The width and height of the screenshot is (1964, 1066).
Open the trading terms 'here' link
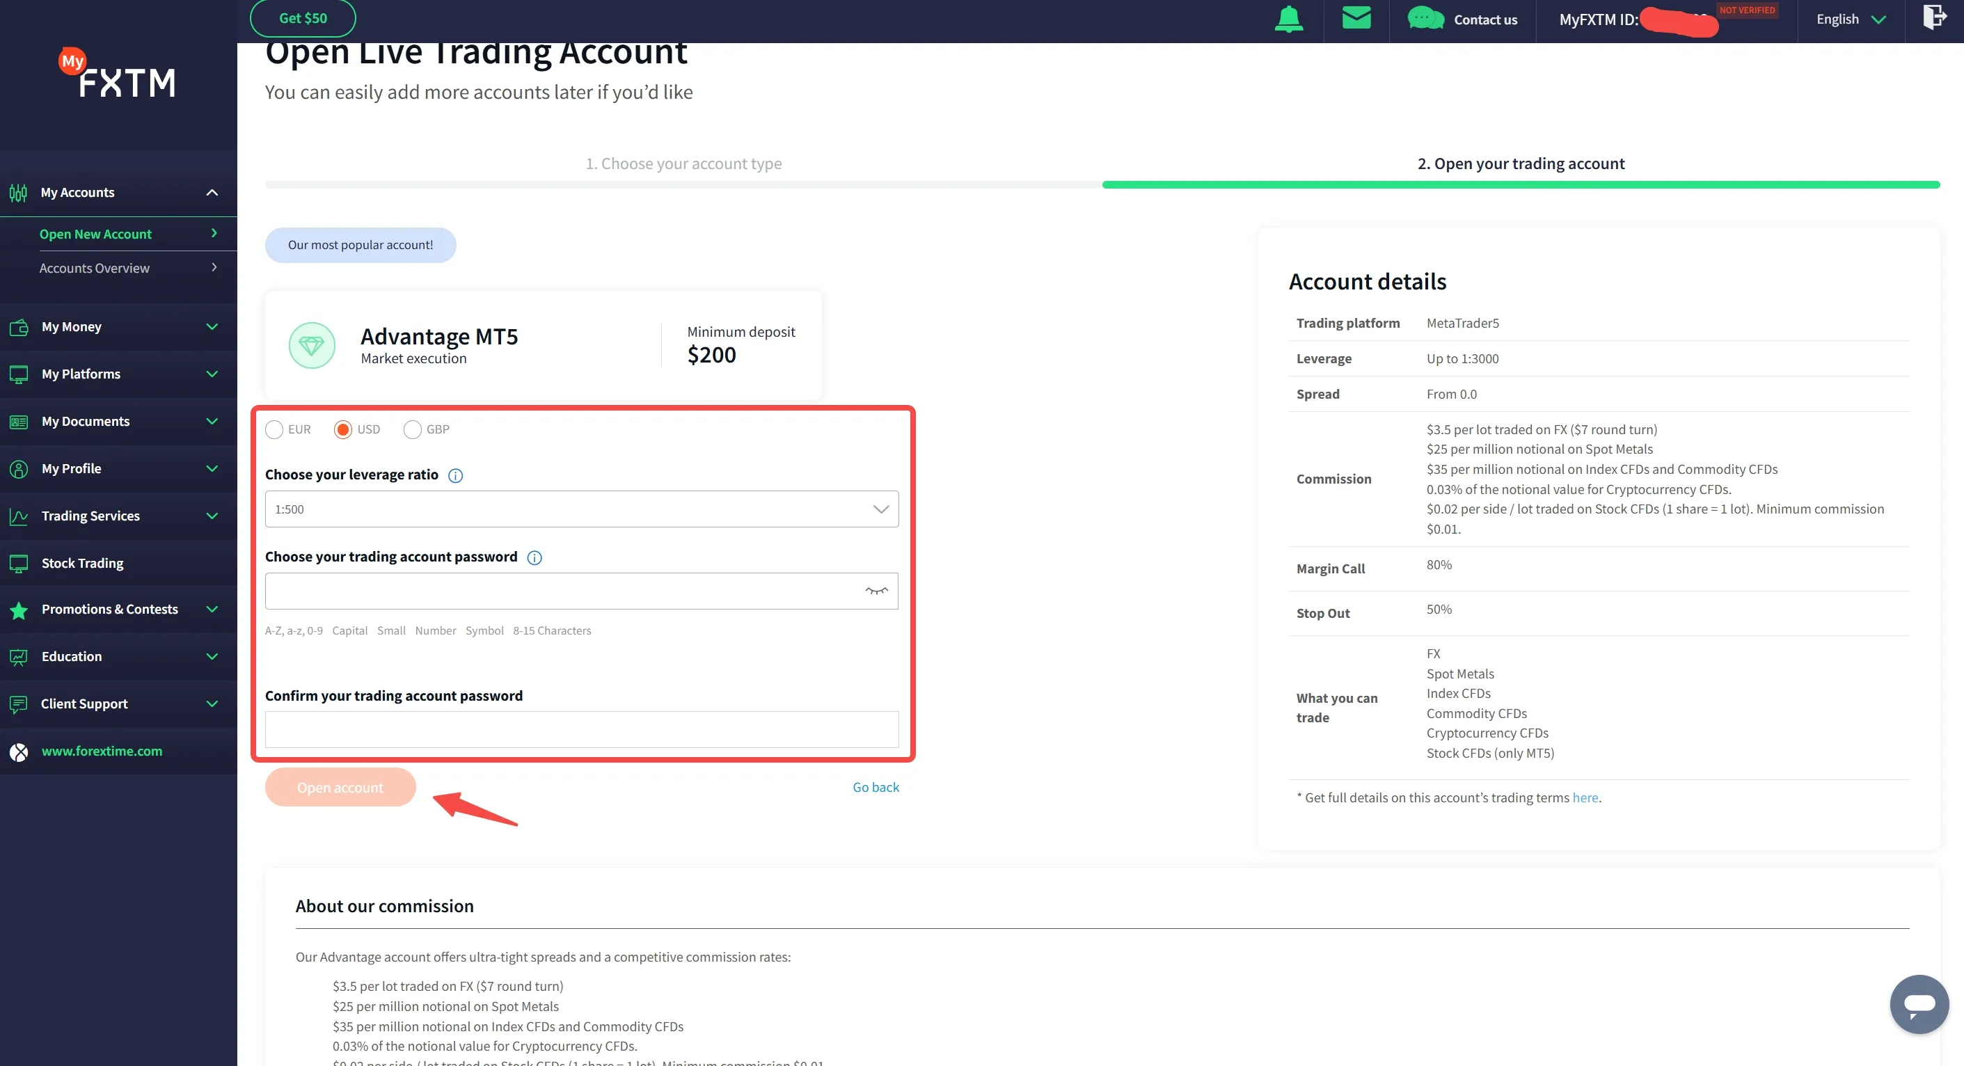point(1585,797)
